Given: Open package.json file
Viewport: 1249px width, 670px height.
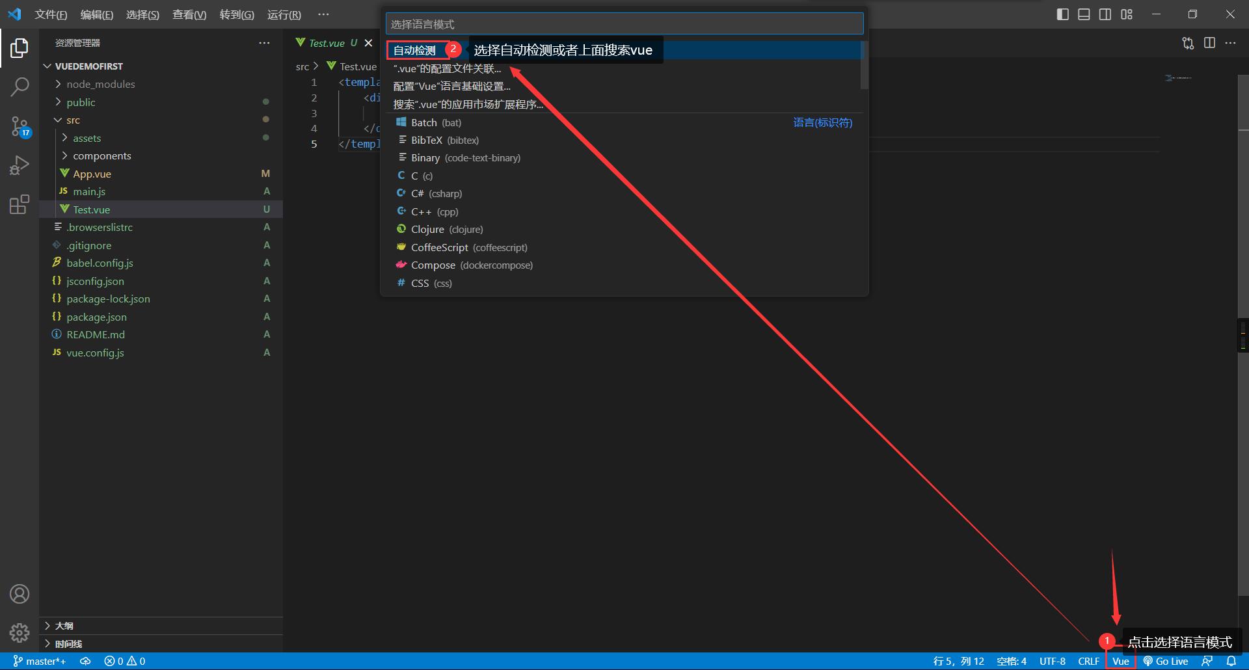Looking at the screenshot, I should (161, 317).
